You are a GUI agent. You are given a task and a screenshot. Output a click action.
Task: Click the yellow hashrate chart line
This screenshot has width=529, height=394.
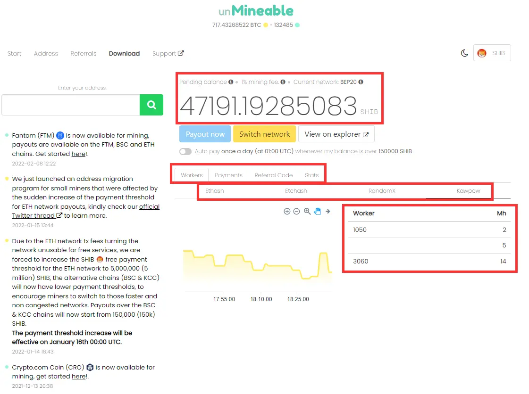(257, 266)
